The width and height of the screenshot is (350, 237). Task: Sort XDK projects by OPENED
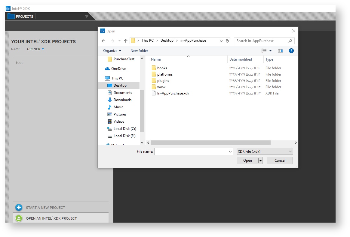point(35,49)
